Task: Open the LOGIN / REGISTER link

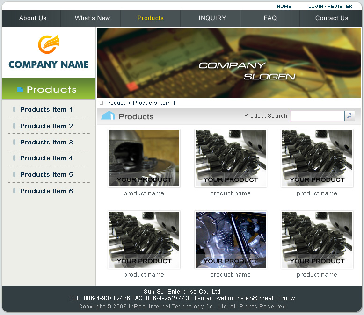Action: click(x=330, y=7)
